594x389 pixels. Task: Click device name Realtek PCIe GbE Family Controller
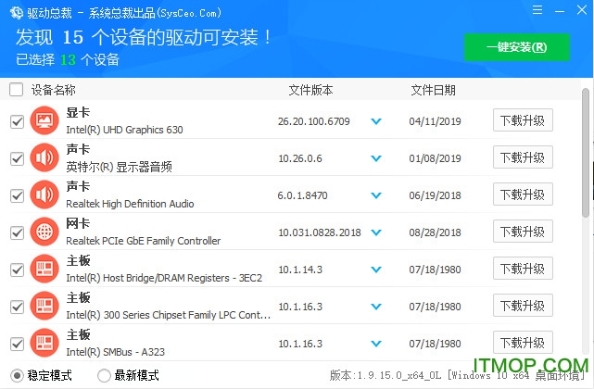144,241
